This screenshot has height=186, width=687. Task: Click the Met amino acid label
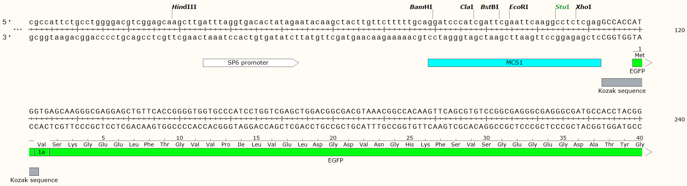[639, 55]
